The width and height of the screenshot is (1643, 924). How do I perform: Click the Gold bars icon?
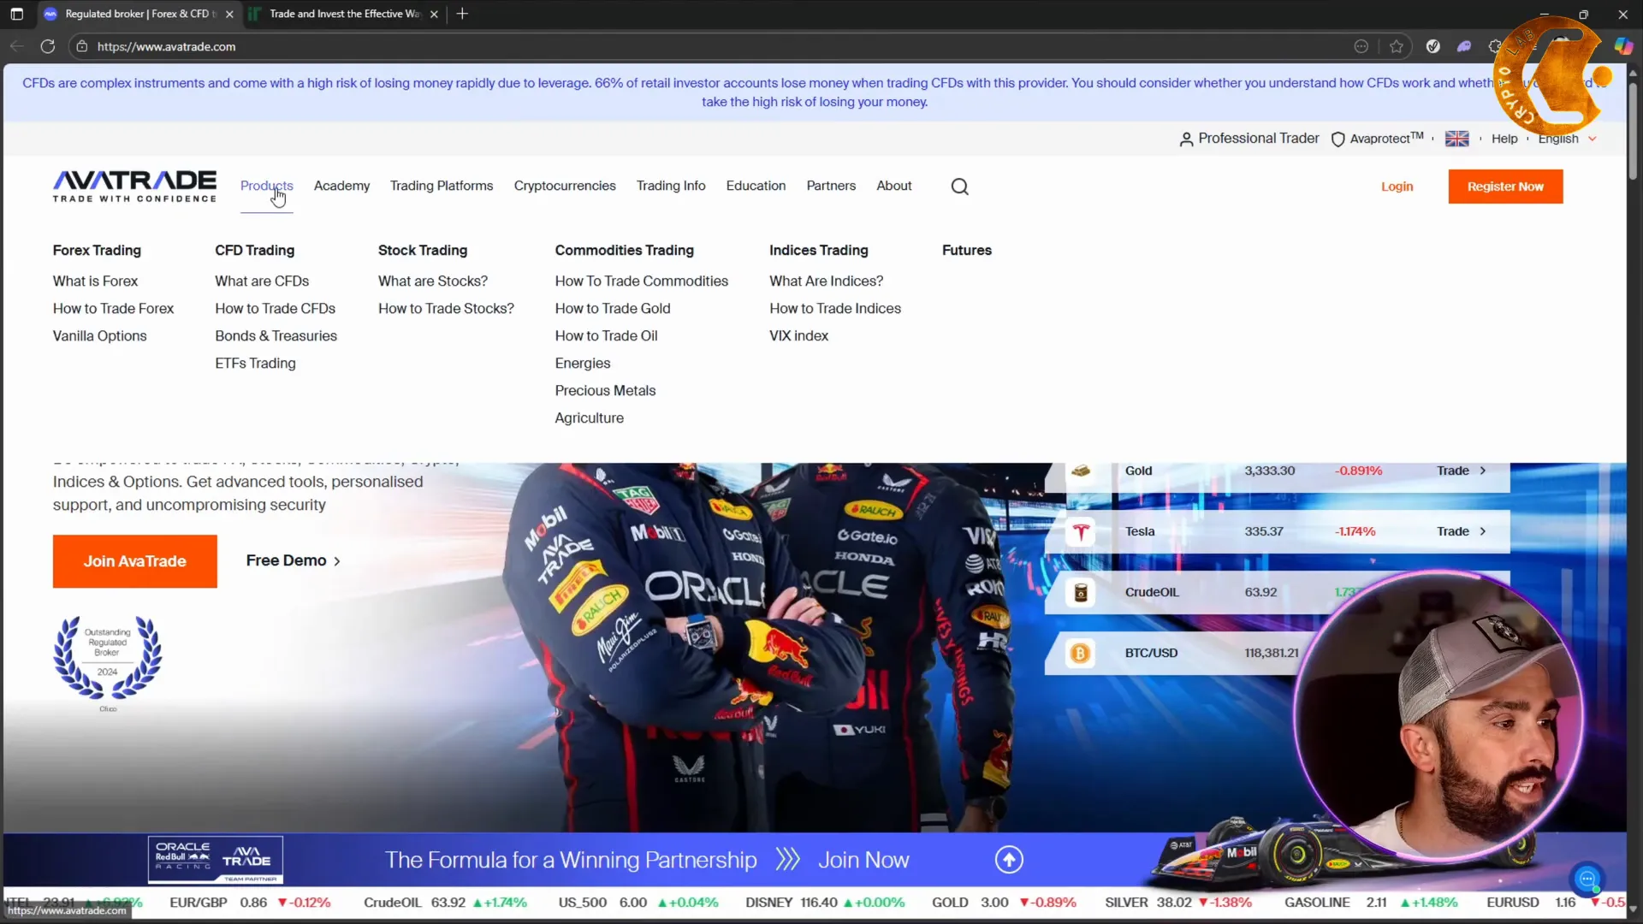(x=1081, y=471)
